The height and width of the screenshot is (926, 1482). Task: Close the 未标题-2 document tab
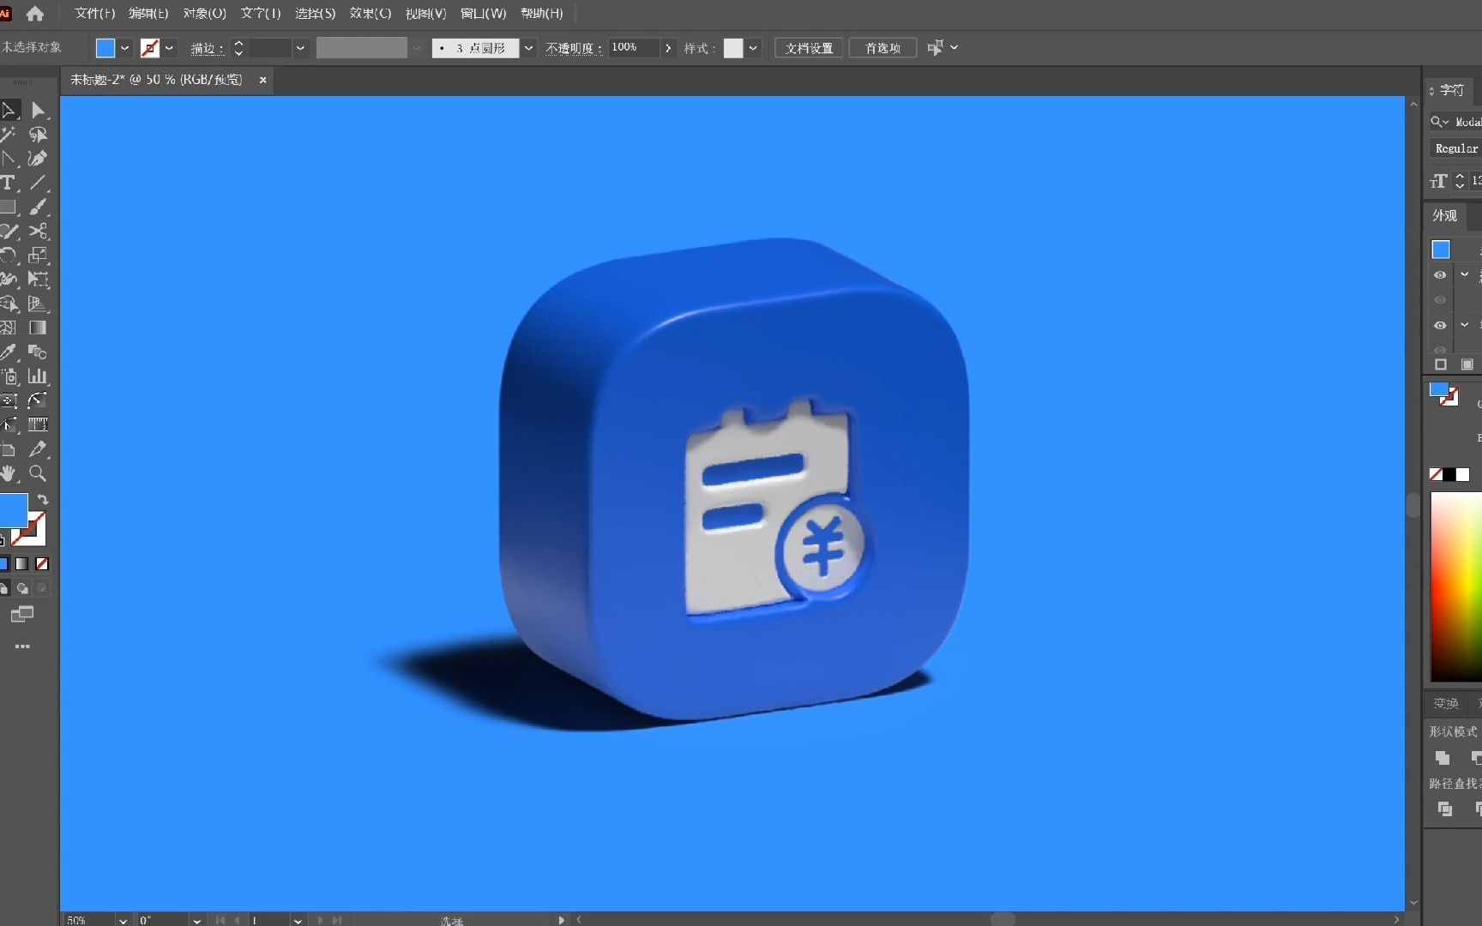pyautogui.click(x=263, y=80)
